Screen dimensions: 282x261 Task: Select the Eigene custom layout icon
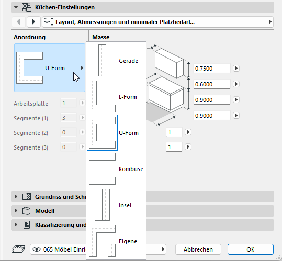(102, 241)
